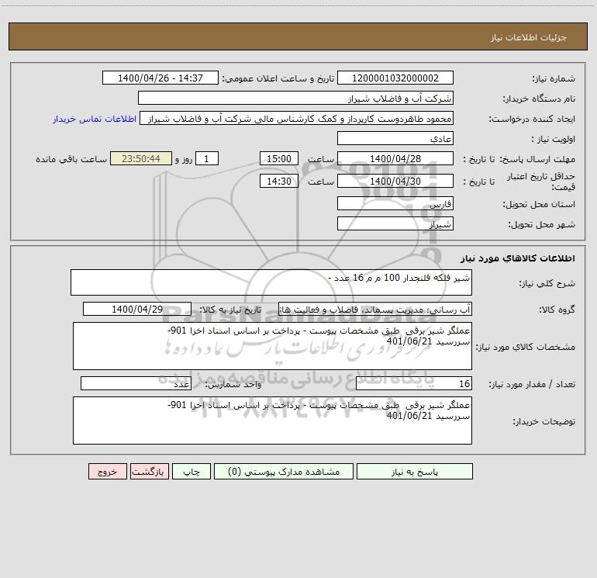The image size is (597, 578).
Task: Click the quantity field showing 16
Action: [x=414, y=384]
